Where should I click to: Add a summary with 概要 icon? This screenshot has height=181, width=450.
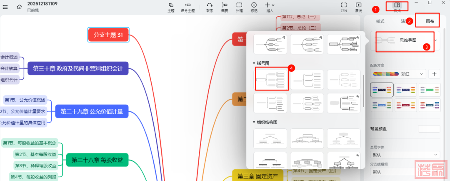point(224,6)
